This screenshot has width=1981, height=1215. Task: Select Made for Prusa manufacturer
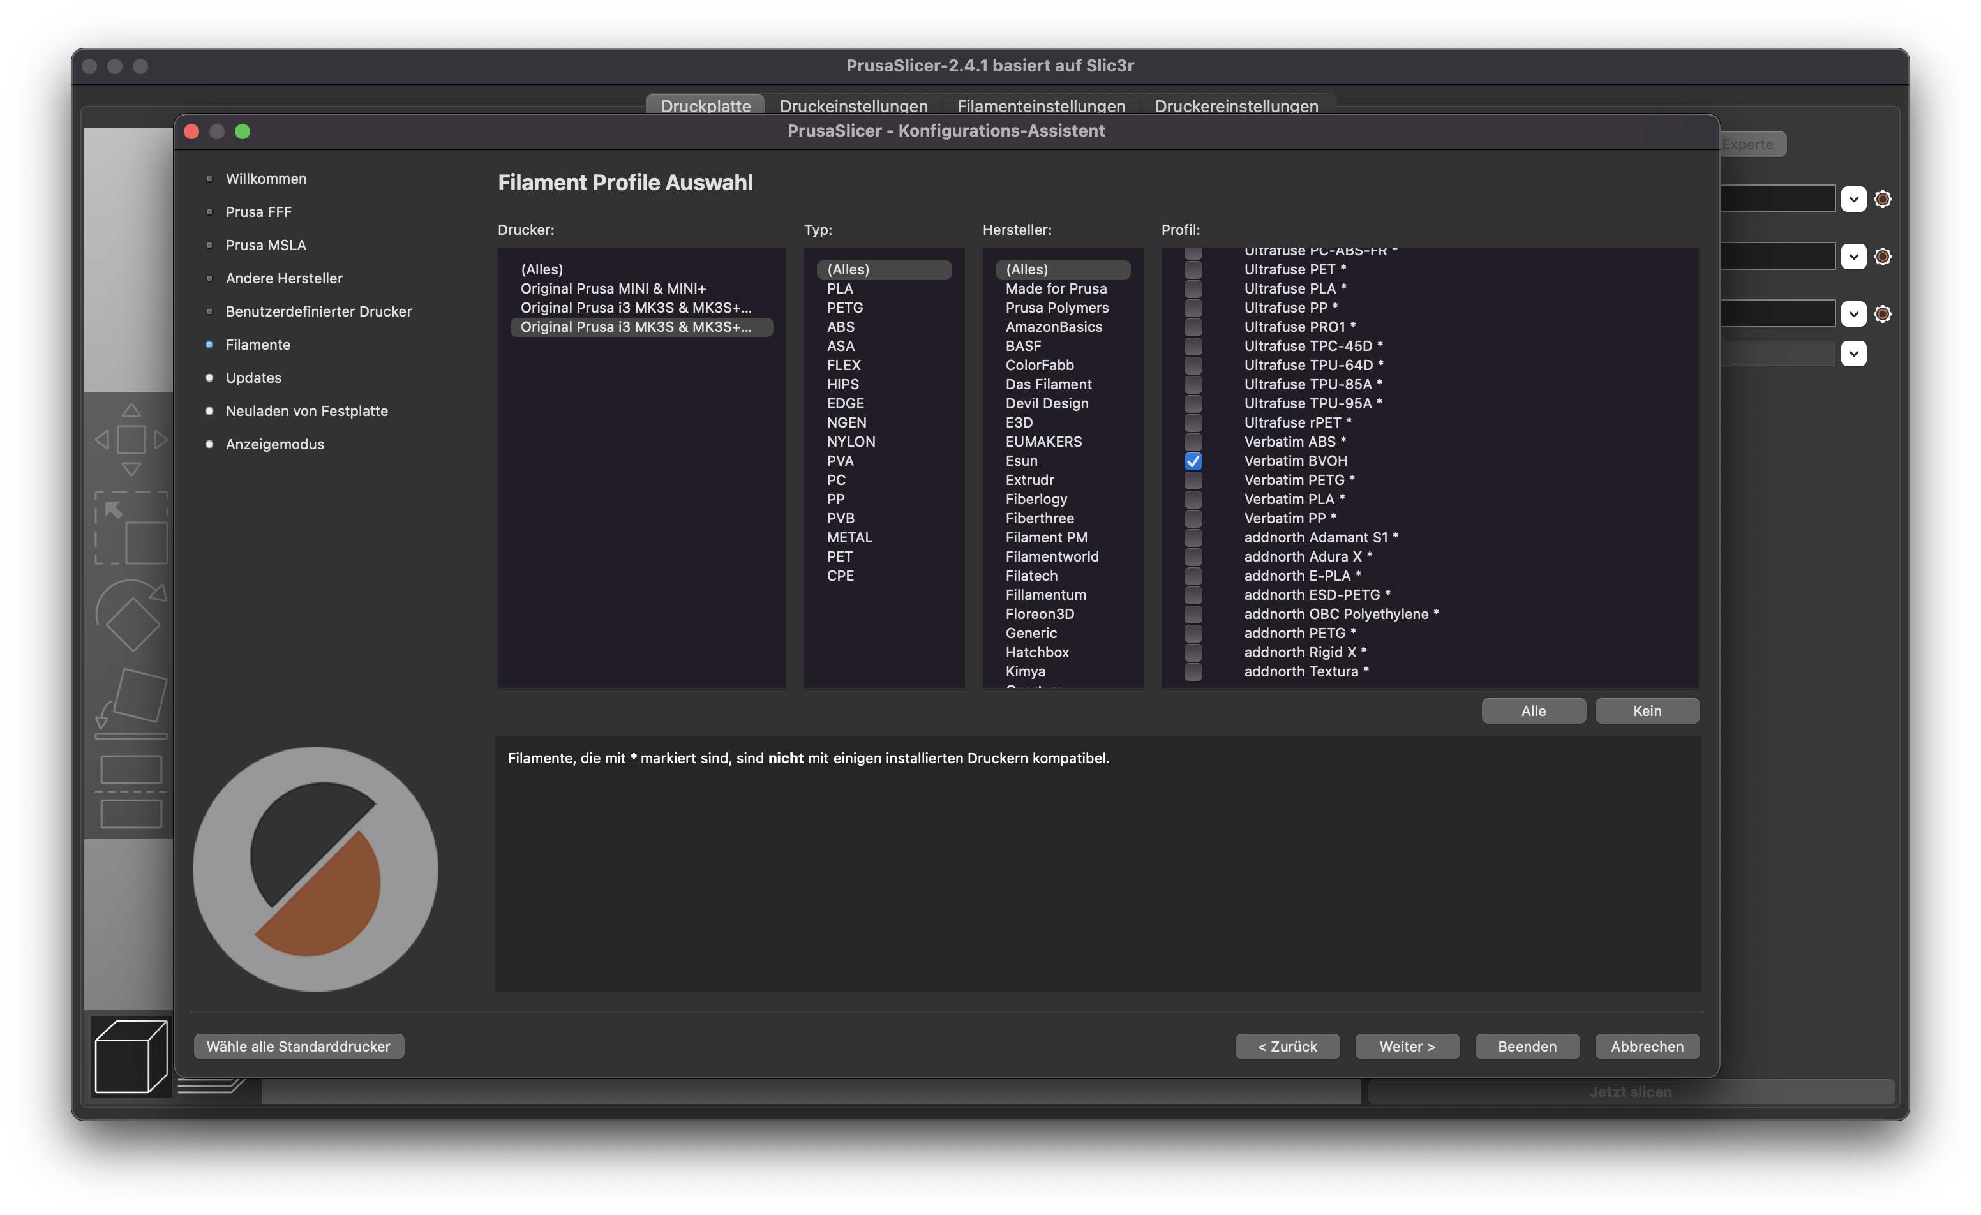(x=1062, y=288)
